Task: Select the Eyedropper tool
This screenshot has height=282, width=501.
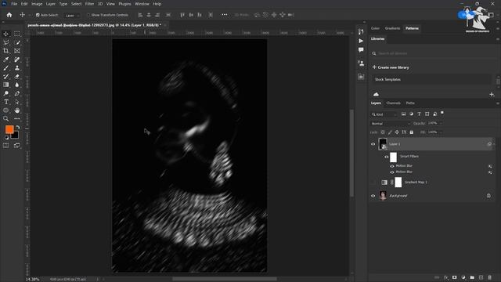Action: coord(5,60)
